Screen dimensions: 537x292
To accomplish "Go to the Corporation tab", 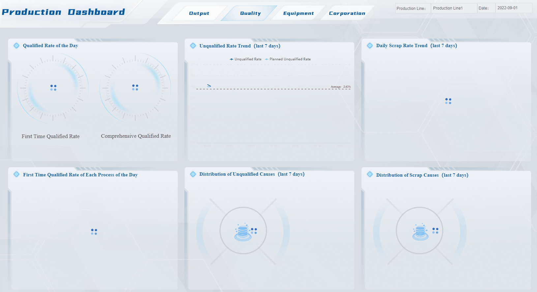I will [x=347, y=13].
